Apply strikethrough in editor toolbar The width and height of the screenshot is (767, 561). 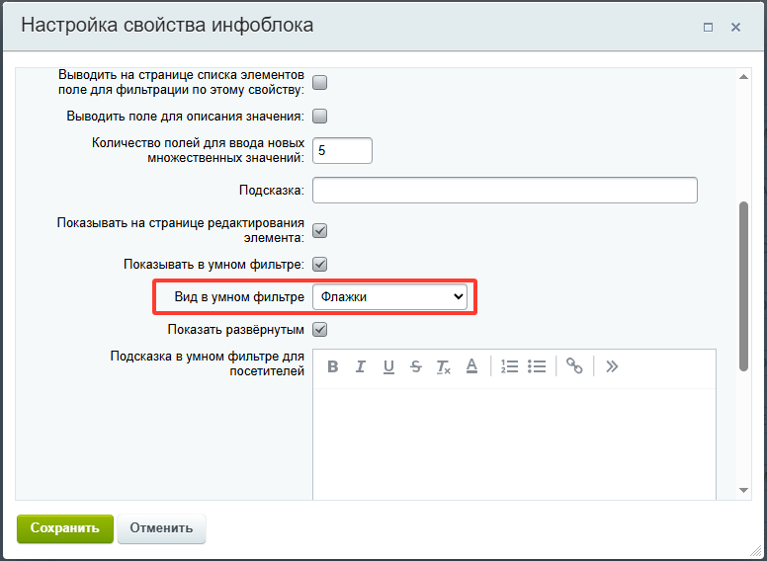click(416, 366)
